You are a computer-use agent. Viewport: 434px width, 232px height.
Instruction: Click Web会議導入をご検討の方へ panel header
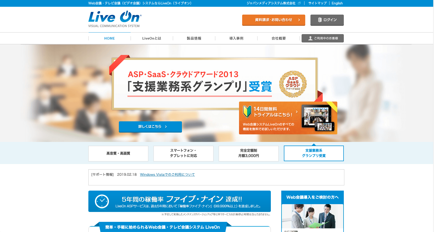coord(313,197)
